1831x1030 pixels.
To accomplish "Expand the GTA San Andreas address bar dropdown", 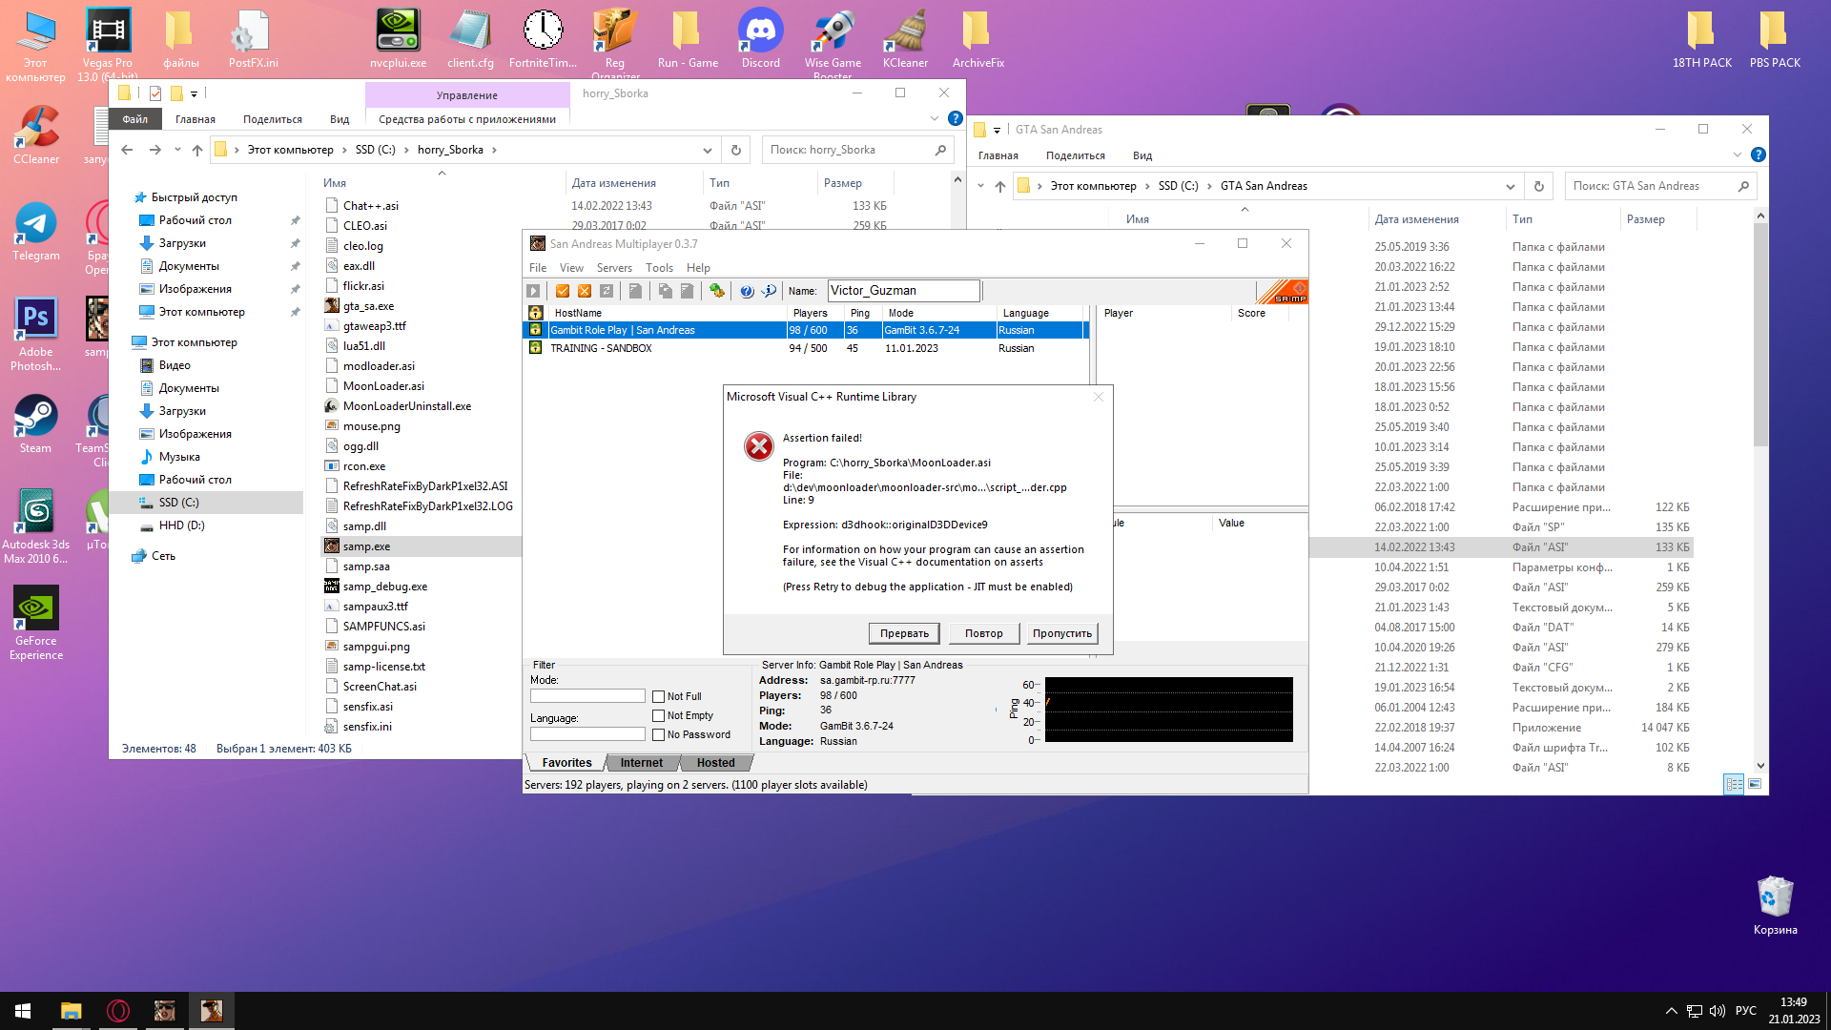I will pos(1510,187).
